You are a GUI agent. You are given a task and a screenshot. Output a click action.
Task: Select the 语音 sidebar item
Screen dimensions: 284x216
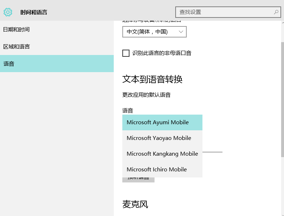tap(57, 64)
